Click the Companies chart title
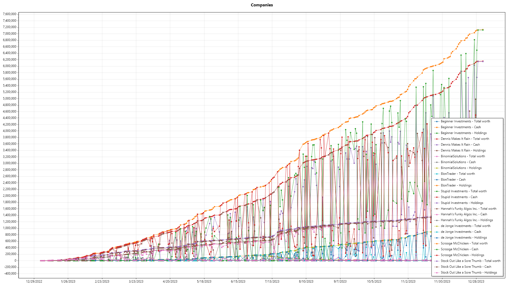 click(x=262, y=5)
